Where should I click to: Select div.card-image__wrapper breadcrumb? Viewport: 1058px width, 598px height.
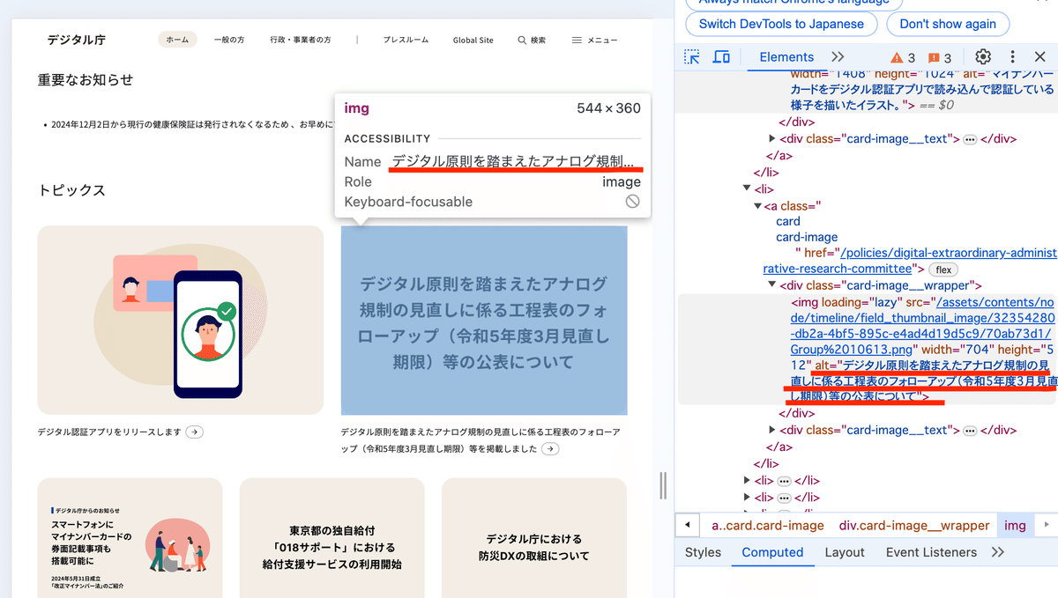point(913,526)
